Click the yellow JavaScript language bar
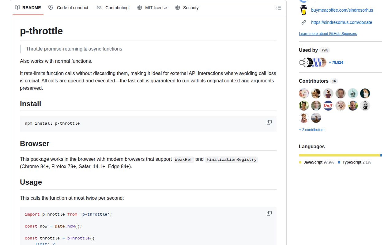The image size is (392, 245). tap(339, 155)
